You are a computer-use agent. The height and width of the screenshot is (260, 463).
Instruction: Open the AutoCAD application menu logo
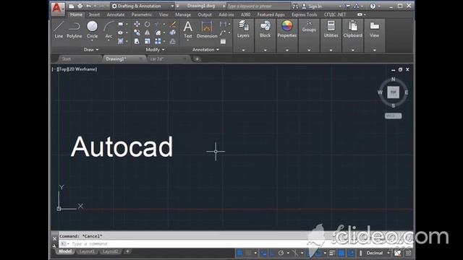(57, 9)
